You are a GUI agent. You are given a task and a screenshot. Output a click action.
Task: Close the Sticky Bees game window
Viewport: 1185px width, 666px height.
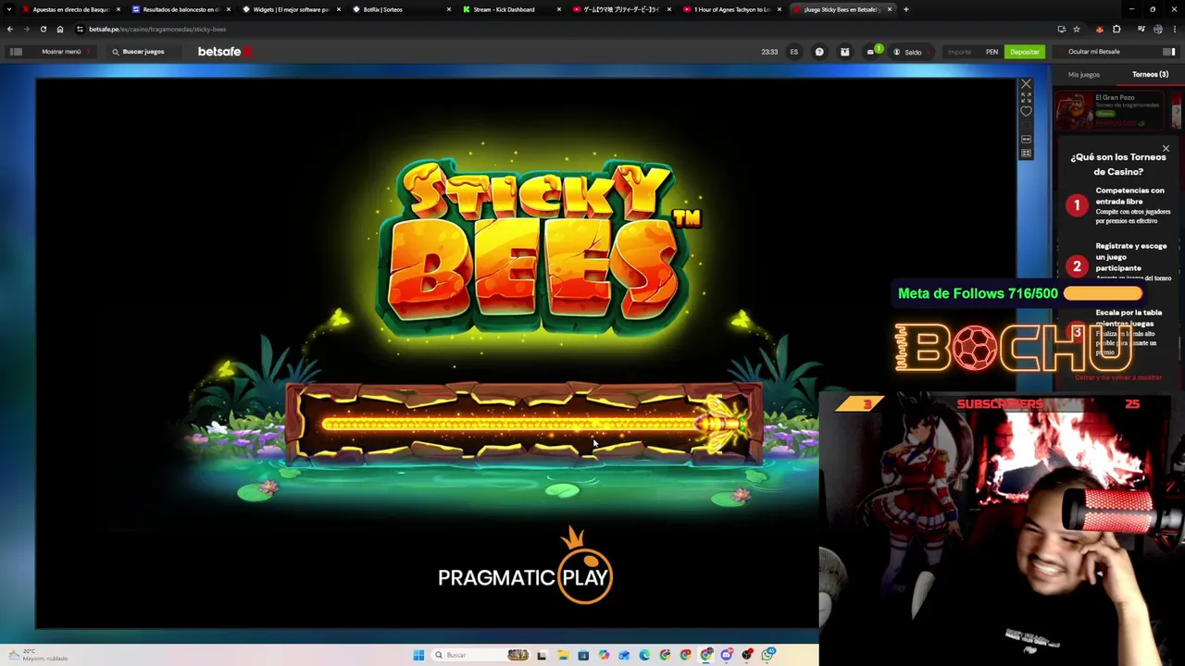pyautogui.click(x=1026, y=84)
